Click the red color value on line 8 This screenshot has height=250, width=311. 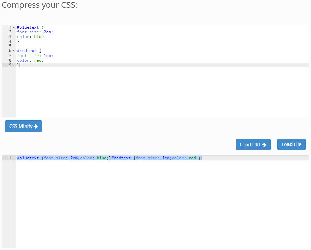pos(38,60)
